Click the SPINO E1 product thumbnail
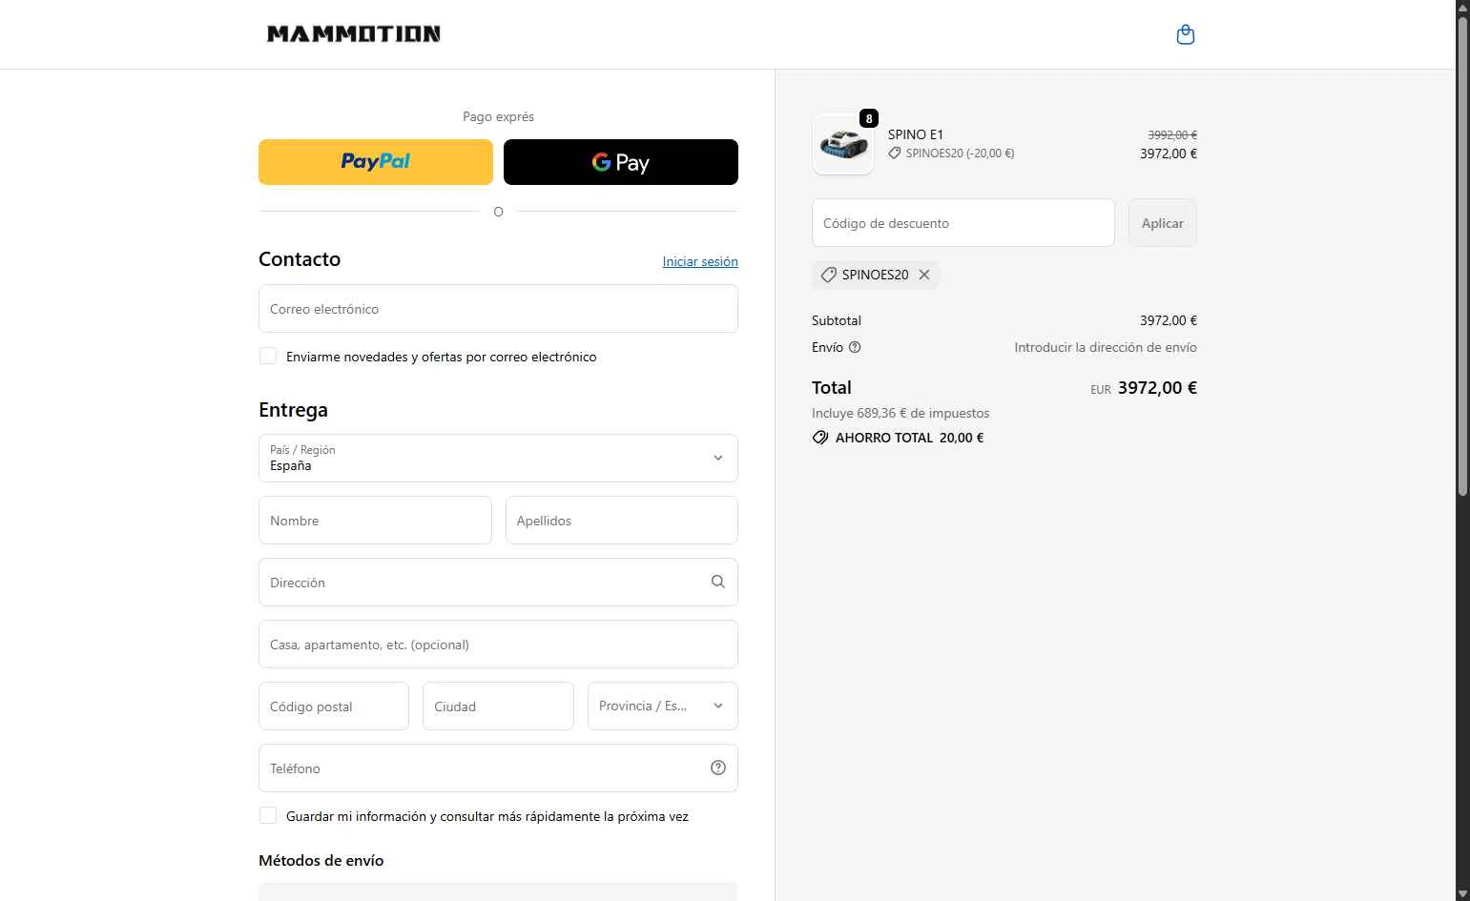Image resolution: width=1470 pixels, height=901 pixels. (x=843, y=145)
